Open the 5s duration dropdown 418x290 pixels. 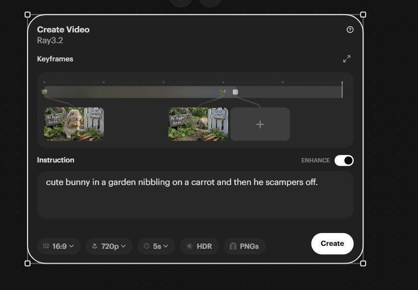[156, 246]
